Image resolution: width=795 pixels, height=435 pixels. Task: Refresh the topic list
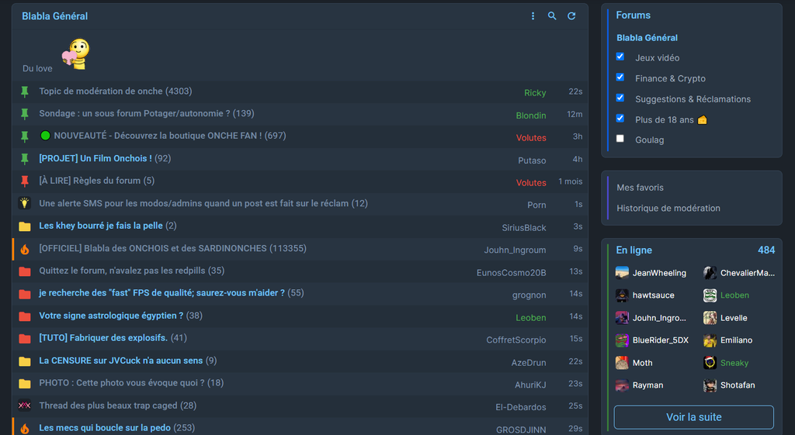click(x=571, y=16)
